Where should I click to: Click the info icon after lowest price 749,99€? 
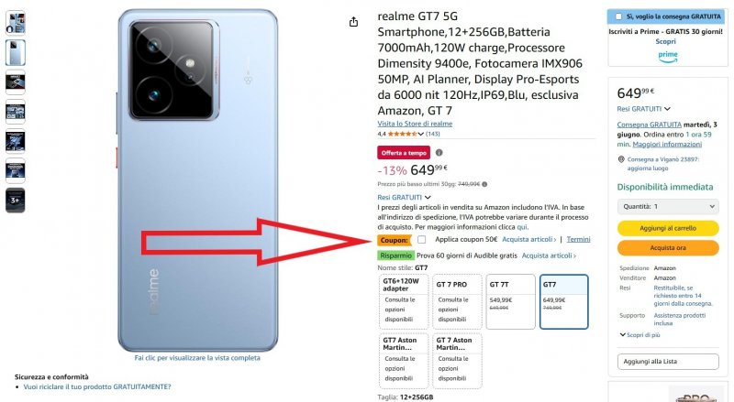pyautogui.click(x=484, y=184)
